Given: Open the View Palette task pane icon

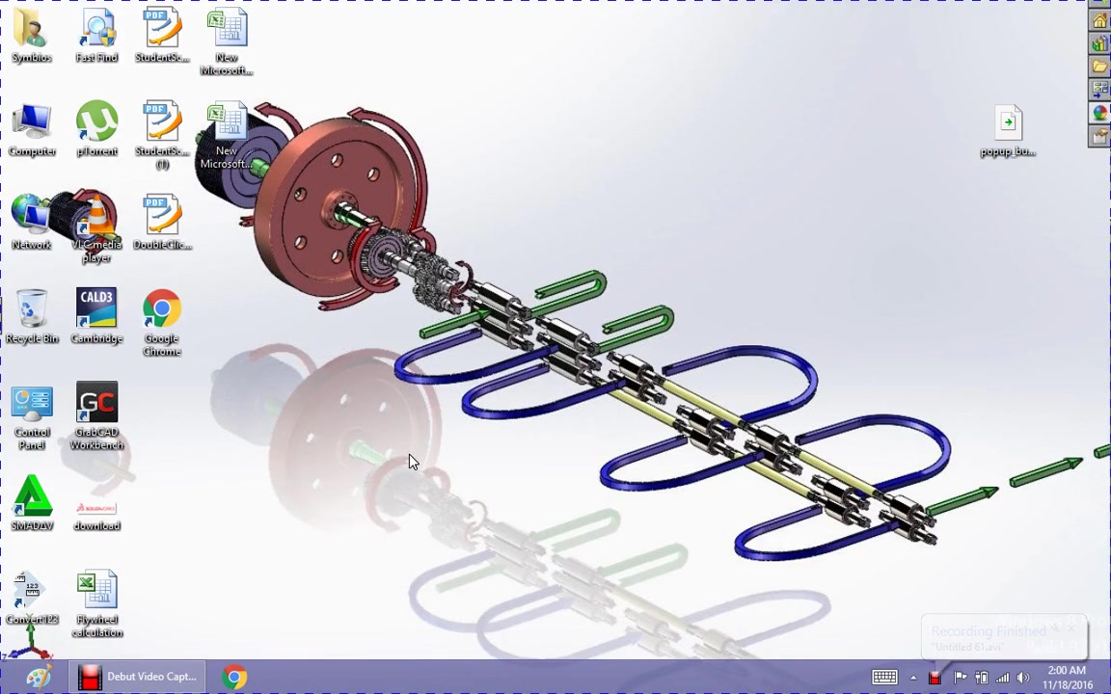Looking at the screenshot, I should pyautogui.click(x=1099, y=90).
